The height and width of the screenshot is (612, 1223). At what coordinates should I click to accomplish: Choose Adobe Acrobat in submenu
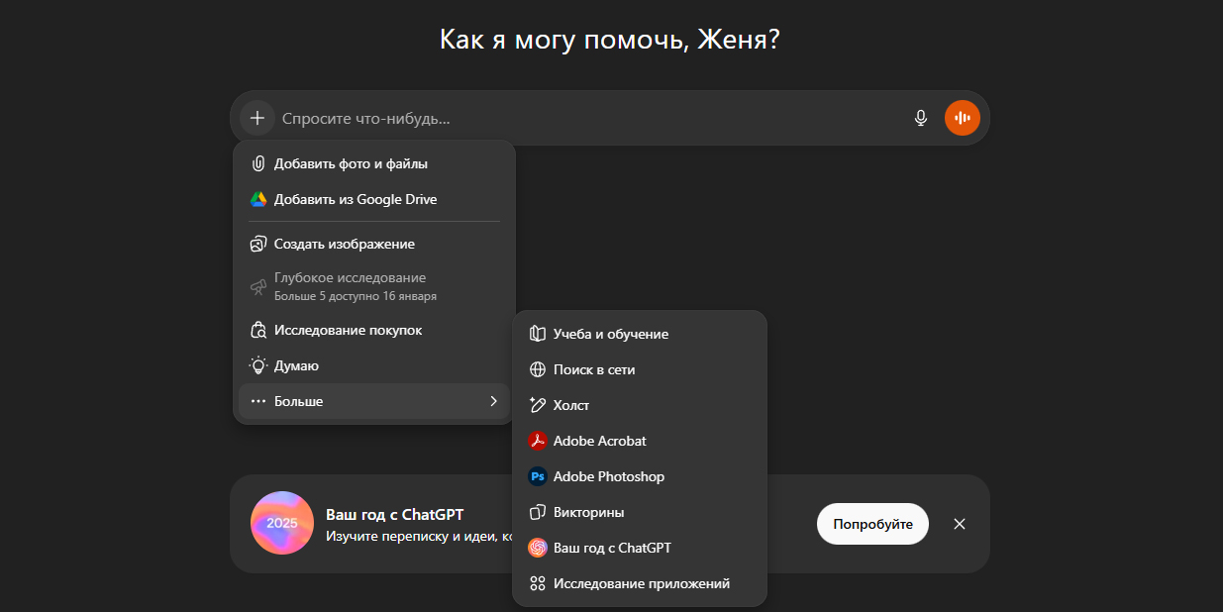click(640, 441)
